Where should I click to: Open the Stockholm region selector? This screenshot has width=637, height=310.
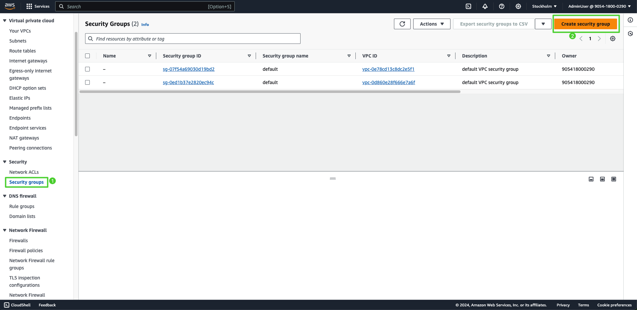point(544,6)
